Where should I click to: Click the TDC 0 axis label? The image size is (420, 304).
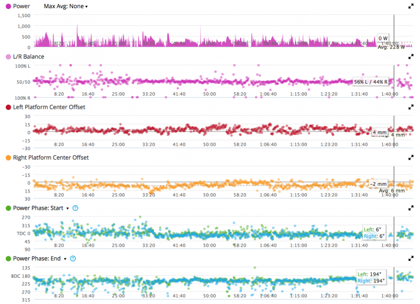point(23,233)
